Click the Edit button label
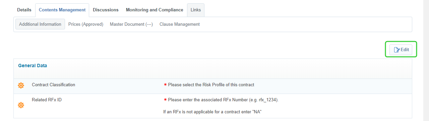Viewport: 429px width, 121px height. [405, 49]
